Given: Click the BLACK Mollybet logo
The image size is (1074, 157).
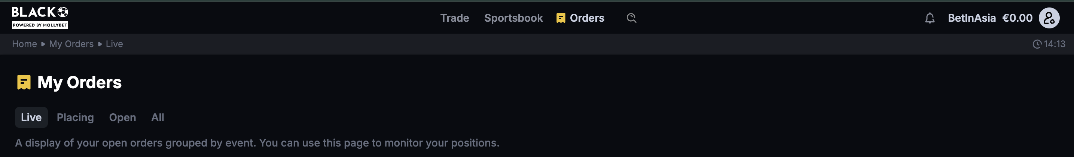Looking at the screenshot, I should [x=40, y=18].
